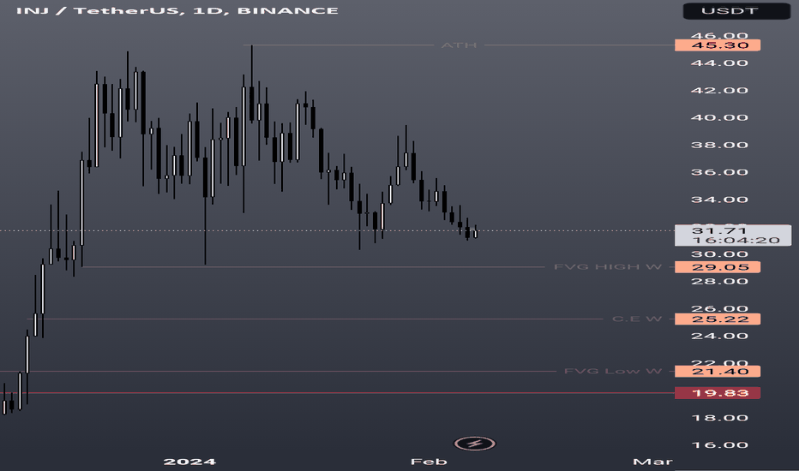Select the ATH price label 45.30
The image size is (799, 471).
pyautogui.click(x=718, y=45)
